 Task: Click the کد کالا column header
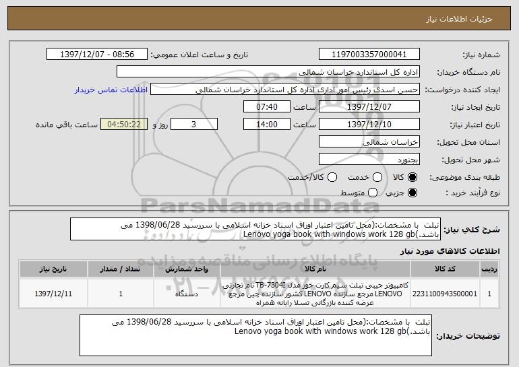coord(445,269)
